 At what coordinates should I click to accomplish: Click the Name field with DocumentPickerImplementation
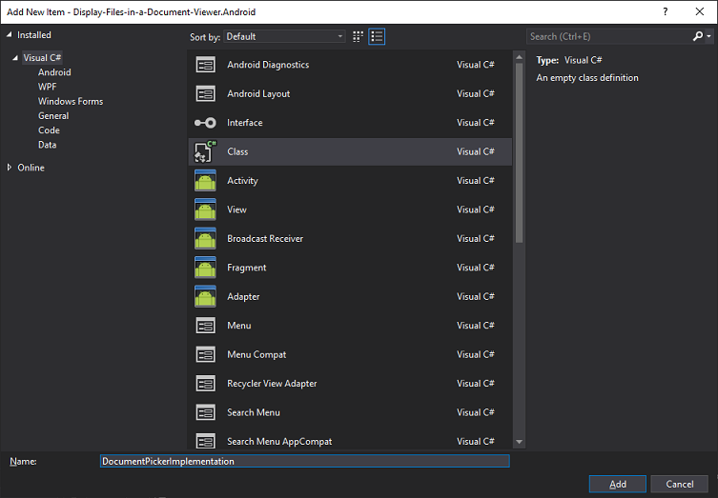[x=304, y=461]
